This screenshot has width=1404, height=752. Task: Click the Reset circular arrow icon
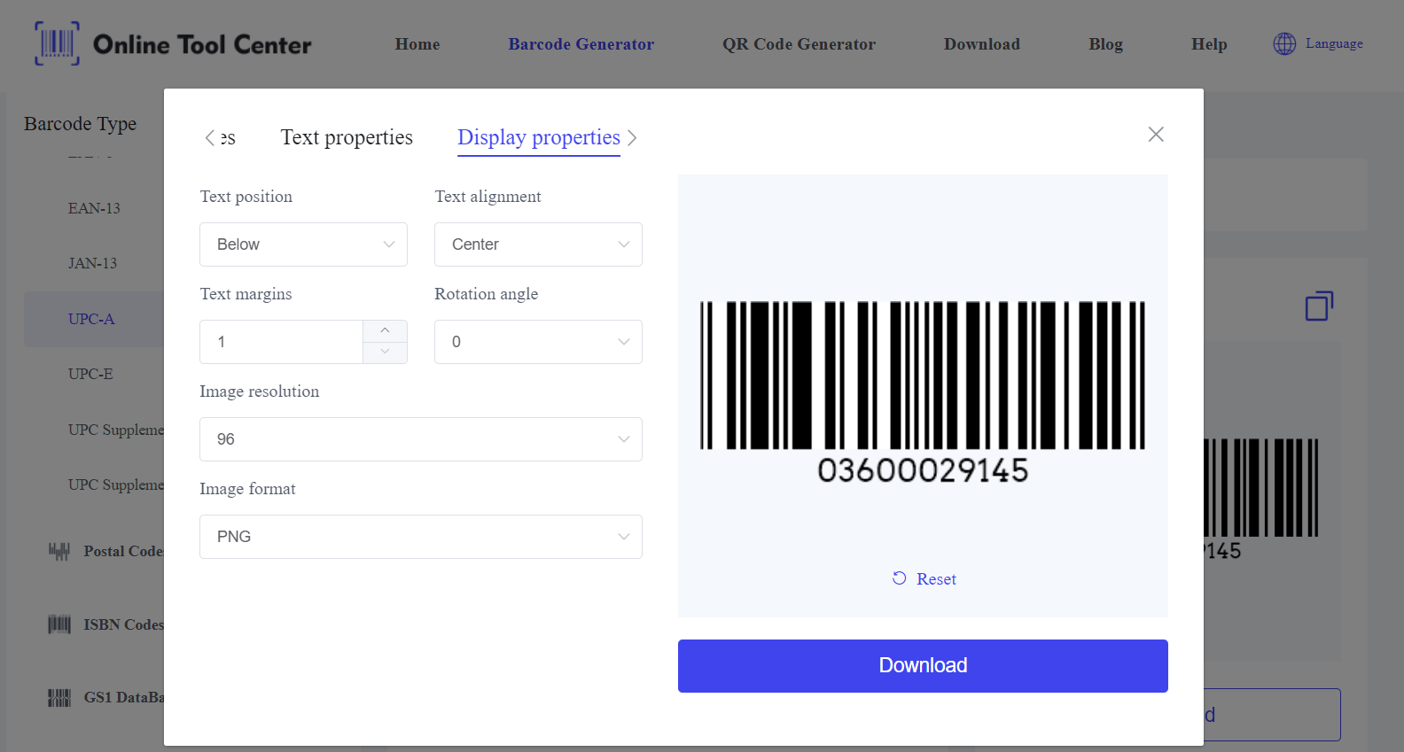pyautogui.click(x=899, y=578)
